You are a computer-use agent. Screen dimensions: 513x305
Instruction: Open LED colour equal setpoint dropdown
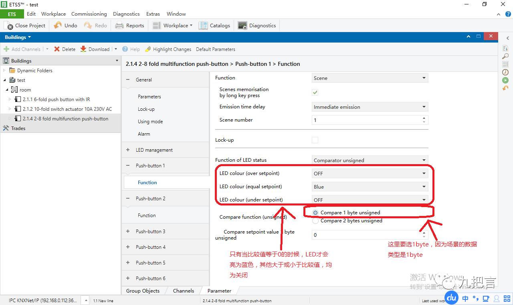pyautogui.click(x=370, y=187)
